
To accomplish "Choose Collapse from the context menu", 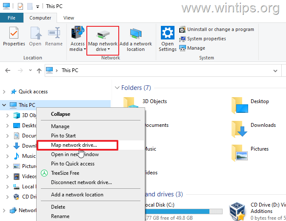I will [x=91, y=114].
